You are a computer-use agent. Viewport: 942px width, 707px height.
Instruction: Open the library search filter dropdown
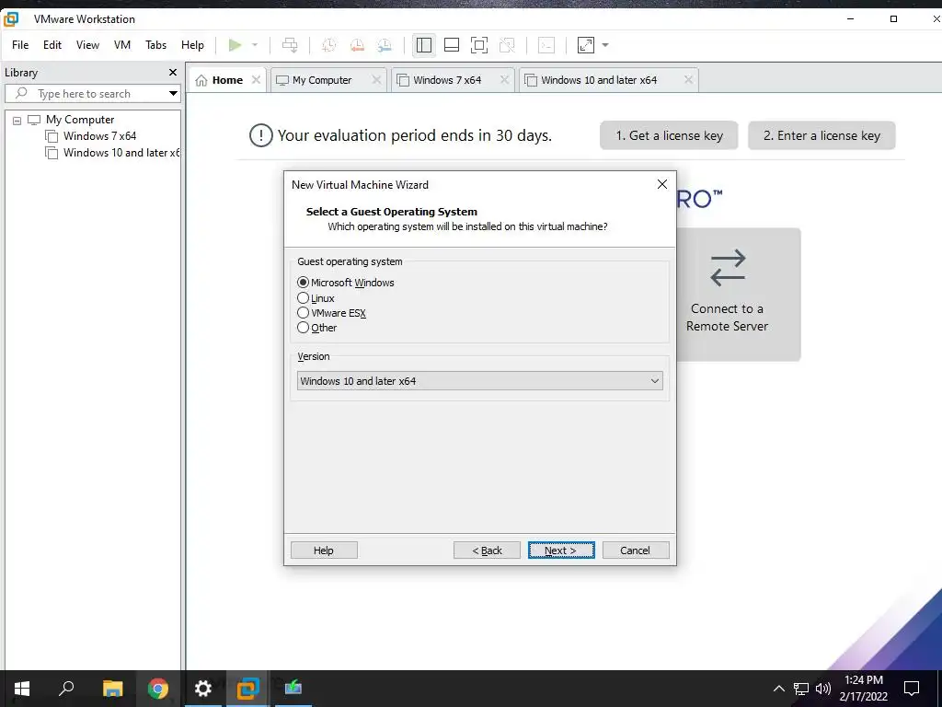[x=173, y=94]
